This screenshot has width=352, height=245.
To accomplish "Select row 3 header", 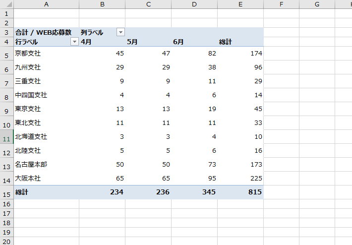I will pos(6,32).
